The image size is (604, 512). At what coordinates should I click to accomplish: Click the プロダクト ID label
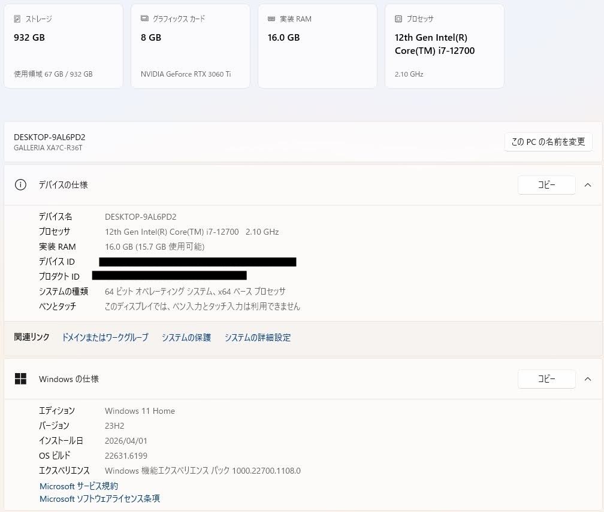click(59, 277)
